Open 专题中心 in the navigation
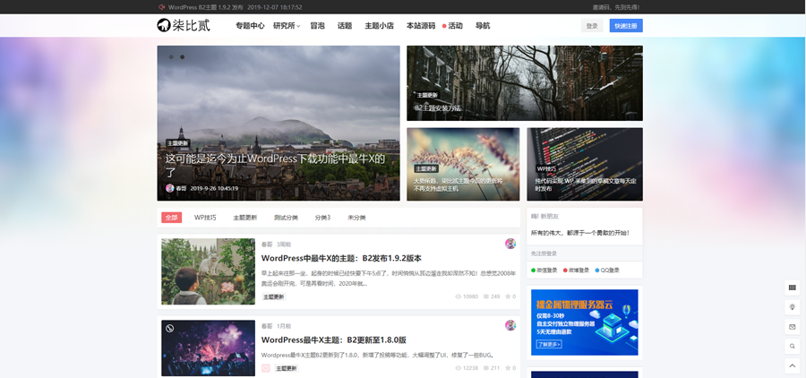 (x=251, y=26)
